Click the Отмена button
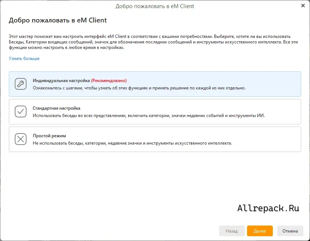The height and width of the screenshot is (241, 310). 290,231
